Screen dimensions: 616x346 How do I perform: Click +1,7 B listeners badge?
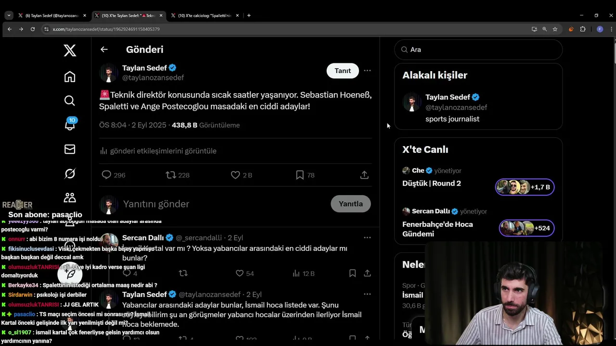[x=525, y=187]
